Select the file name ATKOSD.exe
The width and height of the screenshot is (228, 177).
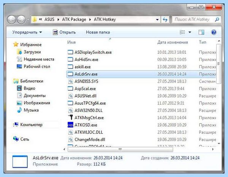86,125
